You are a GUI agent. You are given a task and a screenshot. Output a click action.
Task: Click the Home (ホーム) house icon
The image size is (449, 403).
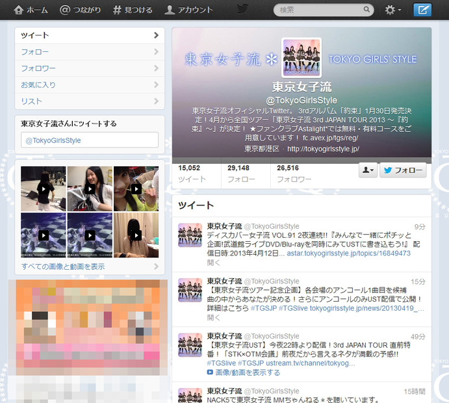(x=19, y=10)
